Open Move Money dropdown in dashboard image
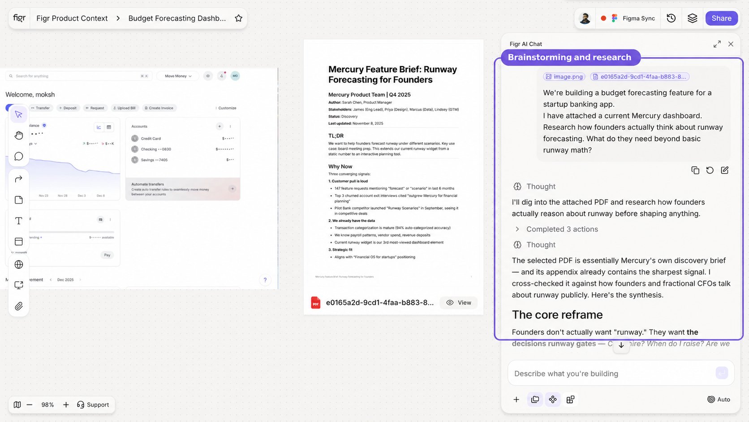 point(178,76)
